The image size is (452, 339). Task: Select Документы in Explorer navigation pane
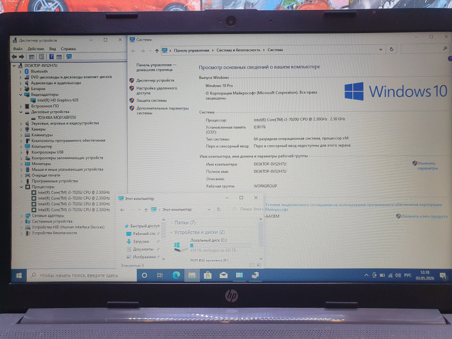click(x=143, y=249)
